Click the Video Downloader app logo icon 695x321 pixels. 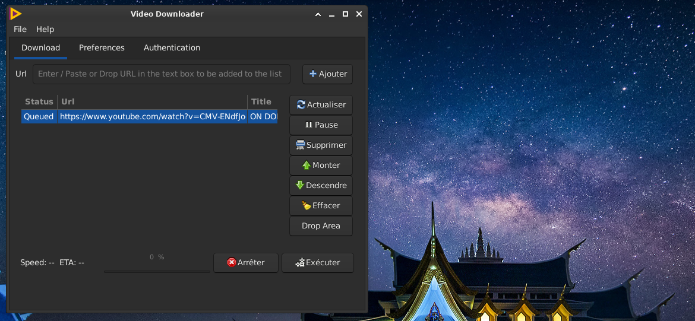16,14
